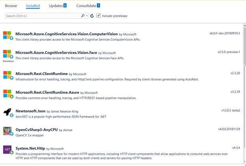
Task: Switch to the Consolidate tab
Action: click(88, 6)
